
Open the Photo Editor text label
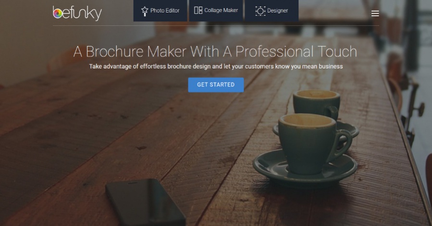(x=165, y=11)
